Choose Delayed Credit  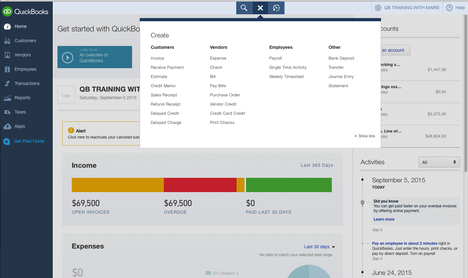(x=165, y=113)
